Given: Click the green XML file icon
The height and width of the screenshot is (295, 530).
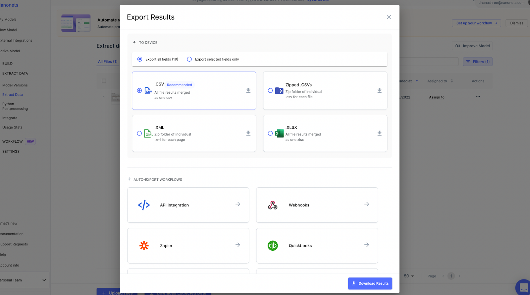Looking at the screenshot, I should 148,133.
